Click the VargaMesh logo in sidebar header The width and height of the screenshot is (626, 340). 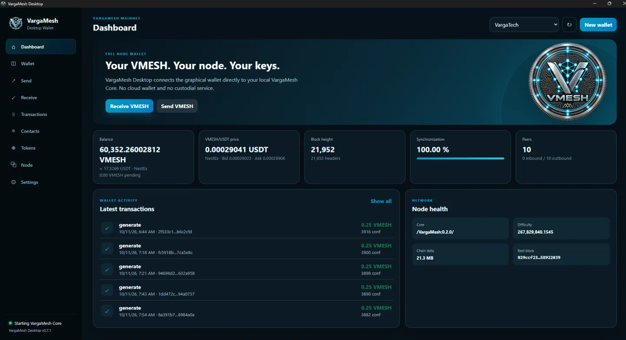(x=16, y=23)
